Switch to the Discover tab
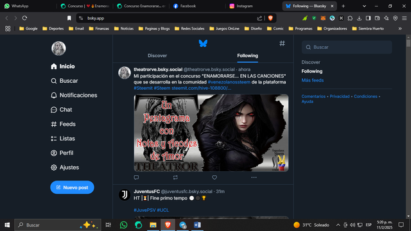Viewport: 411px width, 231px height. 157,56
